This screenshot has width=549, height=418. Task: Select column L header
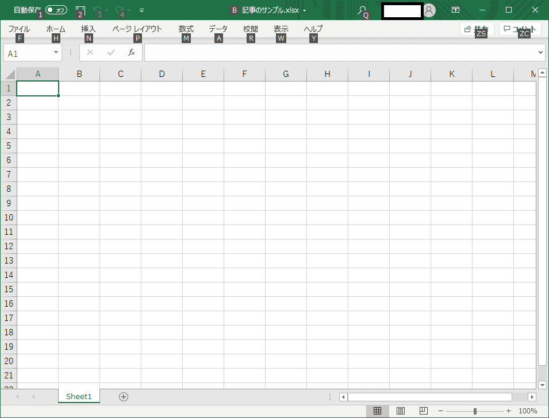pyautogui.click(x=493, y=74)
